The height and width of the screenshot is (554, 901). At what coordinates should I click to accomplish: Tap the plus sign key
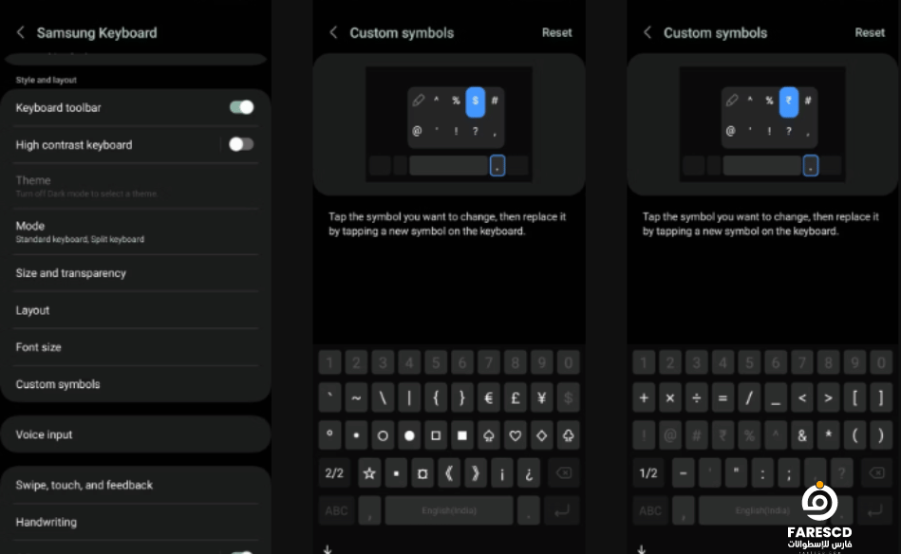click(644, 397)
